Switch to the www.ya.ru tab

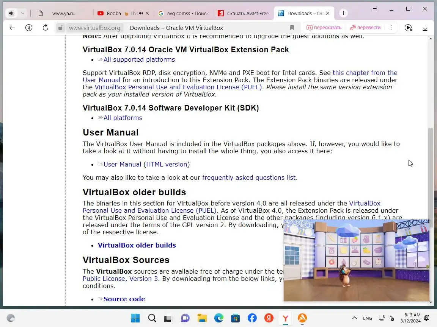click(x=63, y=13)
